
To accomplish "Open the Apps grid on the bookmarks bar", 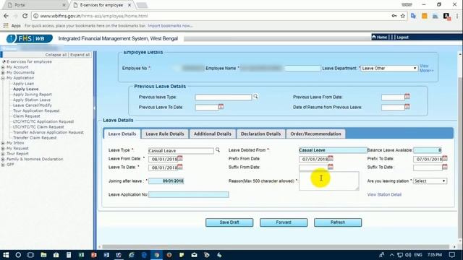I will [x=6, y=26].
